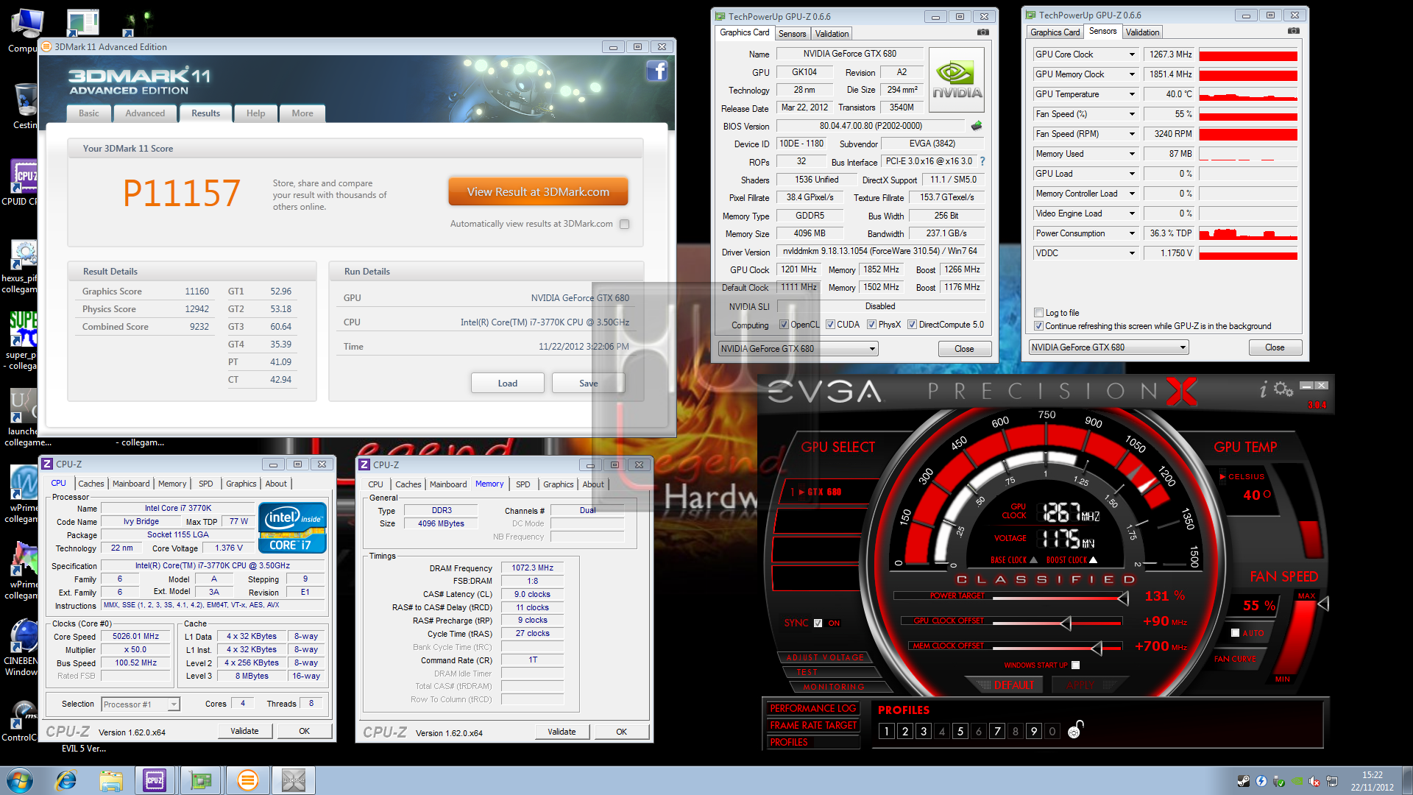This screenshot has height=795, width=1413.
Task: Toggle the OpenCL checkbox in GPU-Z
Action: [784, 325]
